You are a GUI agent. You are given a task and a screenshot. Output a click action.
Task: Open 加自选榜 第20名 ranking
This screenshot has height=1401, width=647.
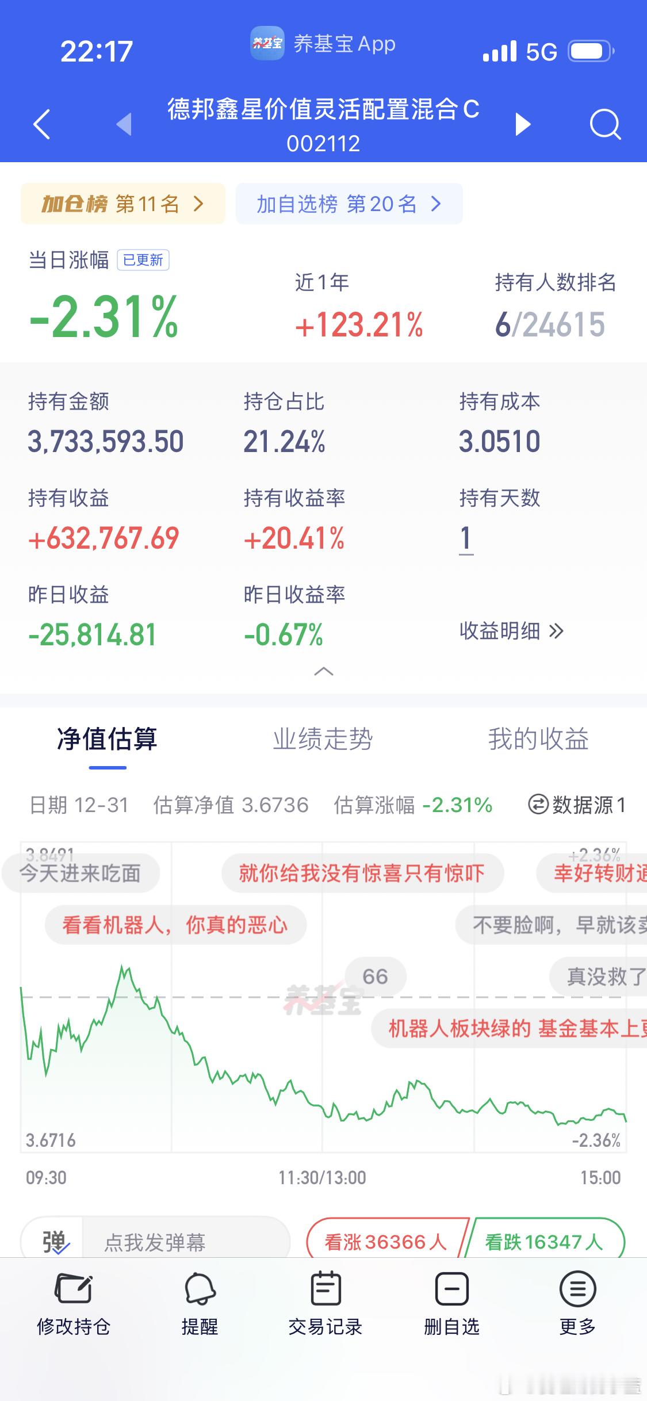[x=349, y=204]
